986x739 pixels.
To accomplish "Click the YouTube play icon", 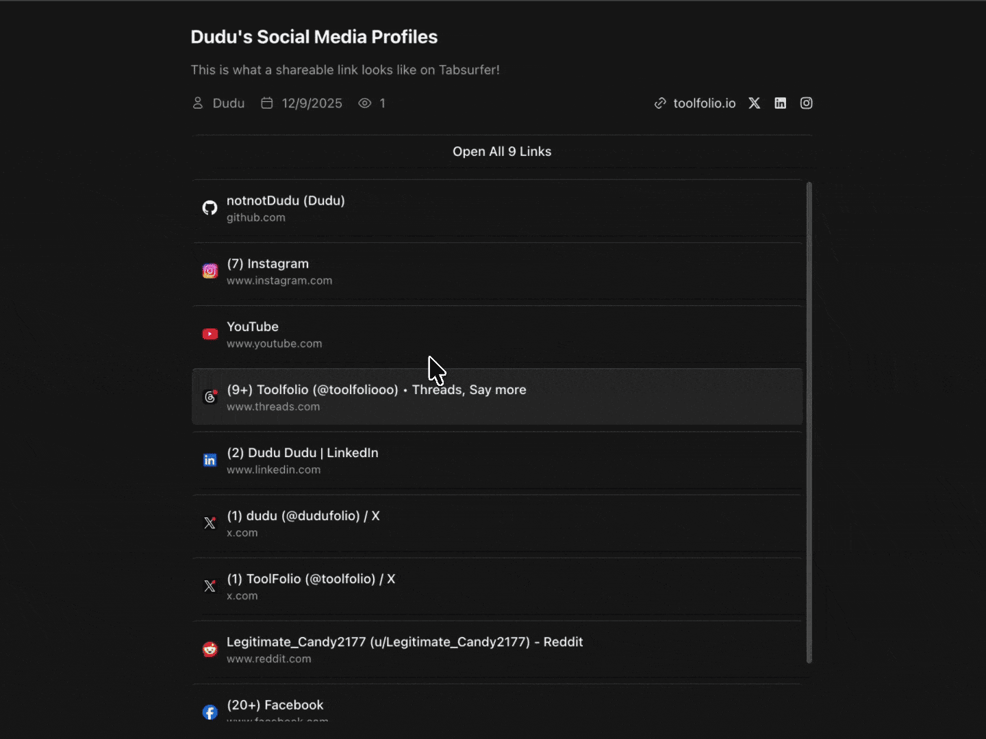I will 210,334.
